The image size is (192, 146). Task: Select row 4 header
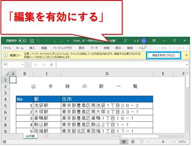coord(5,99)
